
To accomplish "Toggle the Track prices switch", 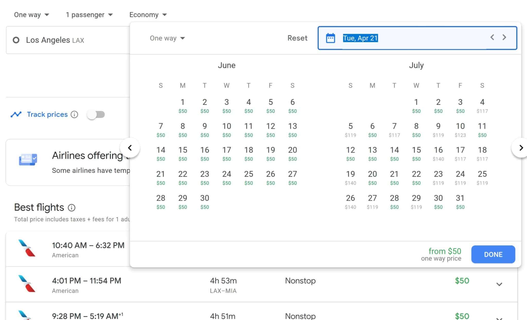I will point(96,114).
